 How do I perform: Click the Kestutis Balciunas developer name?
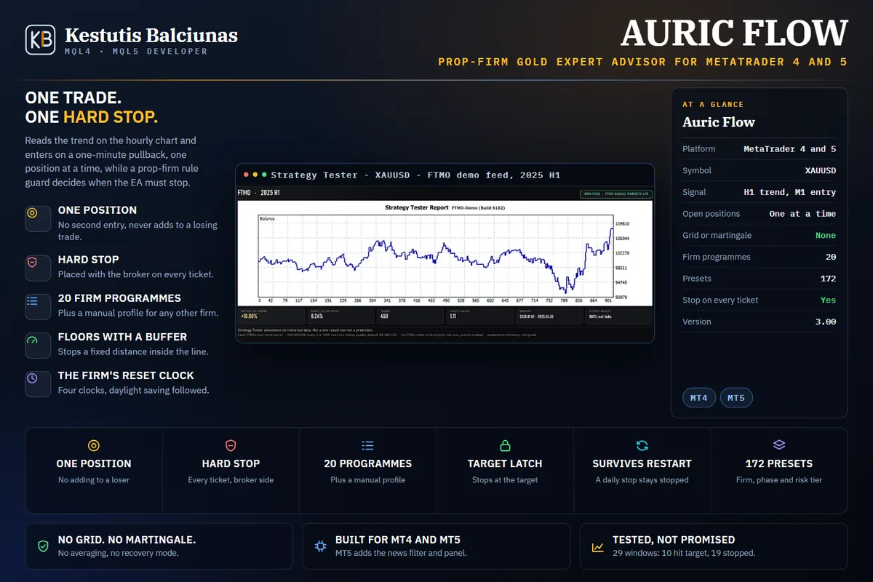tap(151, 35)
